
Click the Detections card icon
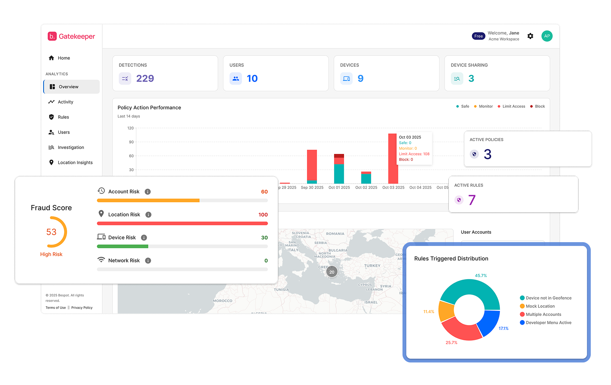click(125, 78)
